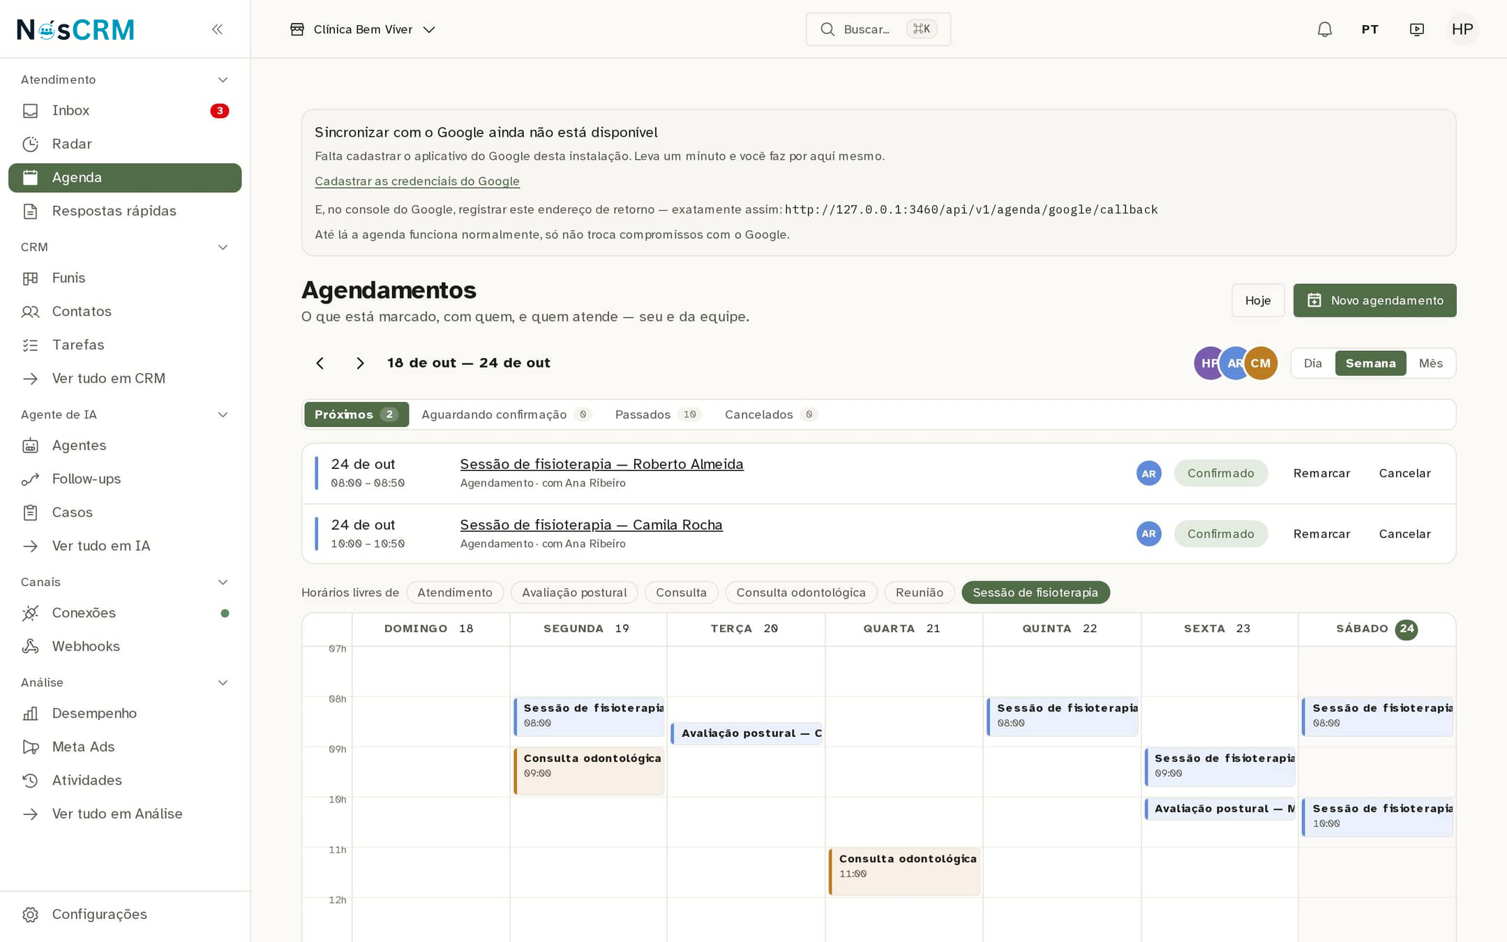Open Terça Avaliação postural calendar event
Image resolution: width=1507 pixels, height=942 pixels.
pos(747,733)
